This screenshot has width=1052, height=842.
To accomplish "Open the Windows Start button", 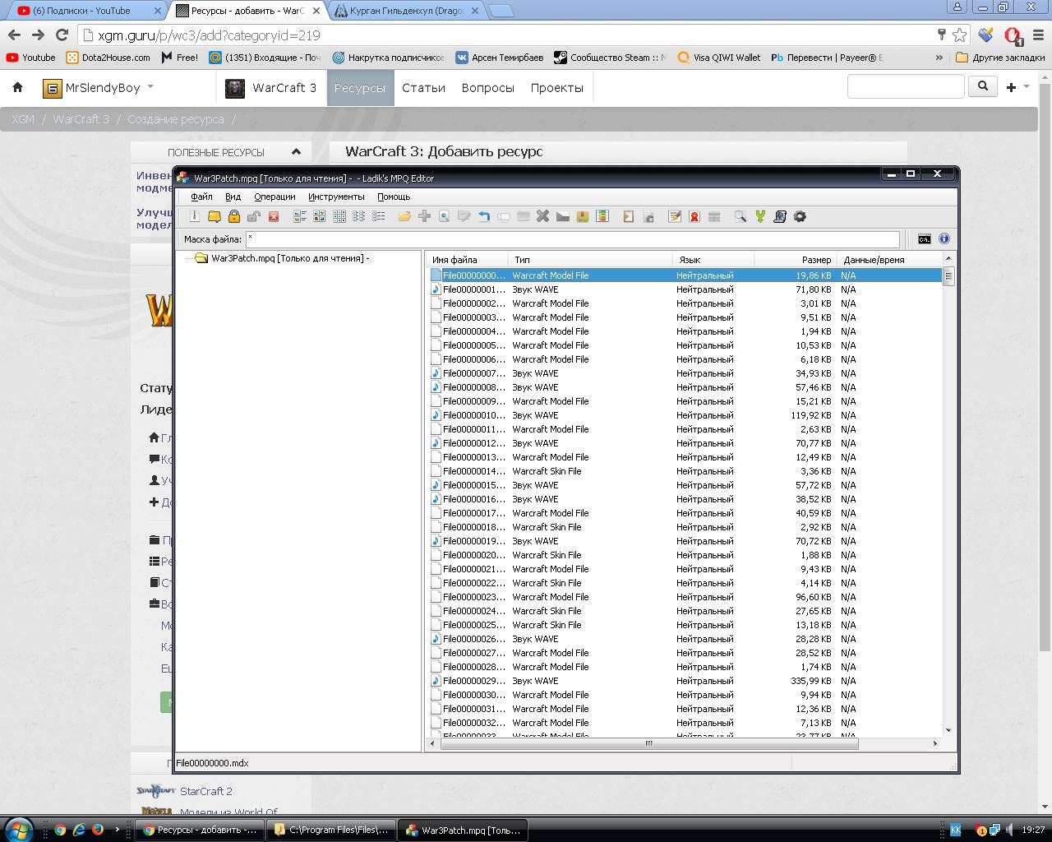I will coord(19,830).
